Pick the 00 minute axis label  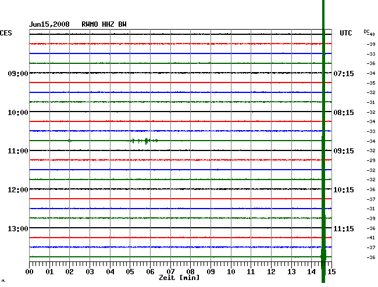coord(29,272)
